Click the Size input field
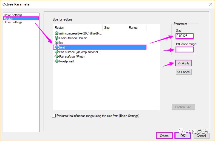Screen dimensions: 215x141 click(185, 36)
